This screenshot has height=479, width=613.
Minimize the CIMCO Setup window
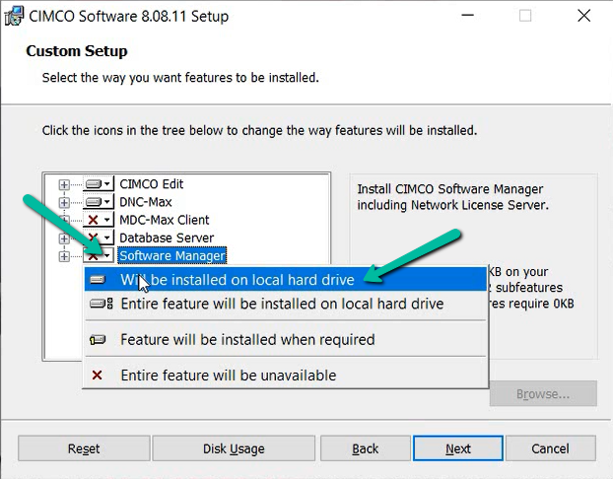[x=467, y=16]
